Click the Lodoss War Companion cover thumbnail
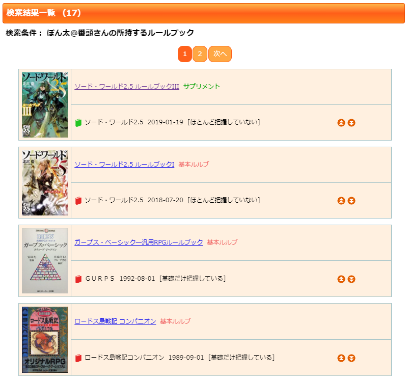 pos(45,340)
